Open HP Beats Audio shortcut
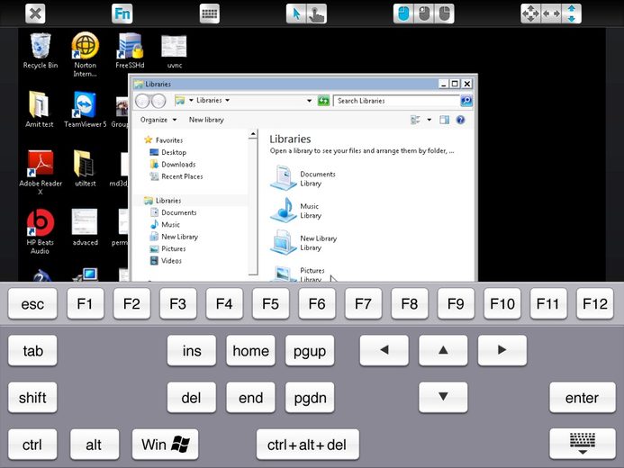This screenshot has height=468, width=624. point(40,232)
